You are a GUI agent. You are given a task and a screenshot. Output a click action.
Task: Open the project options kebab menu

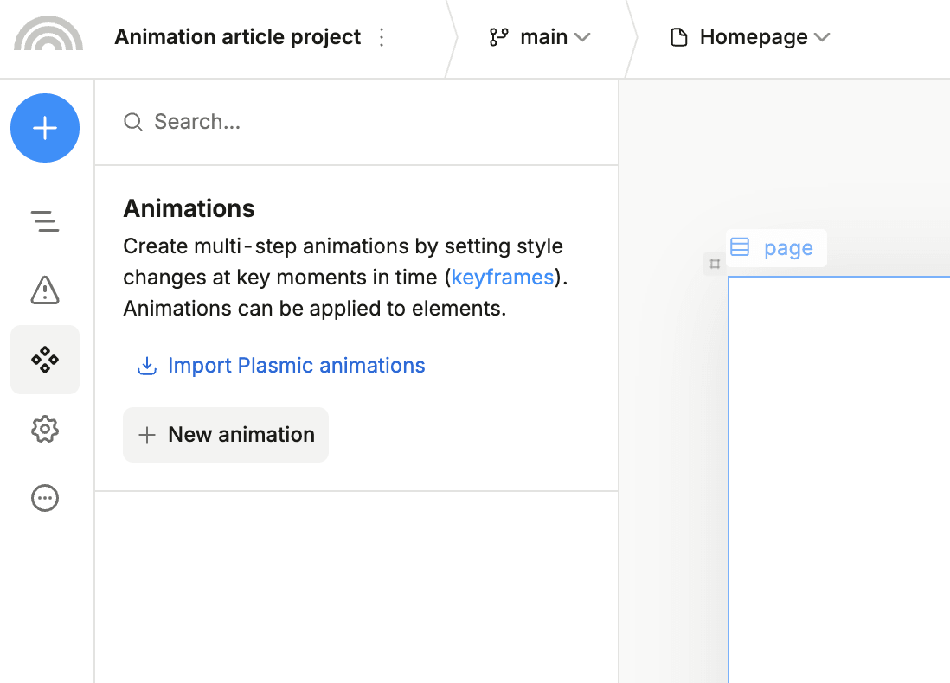(x=382, y=36)
